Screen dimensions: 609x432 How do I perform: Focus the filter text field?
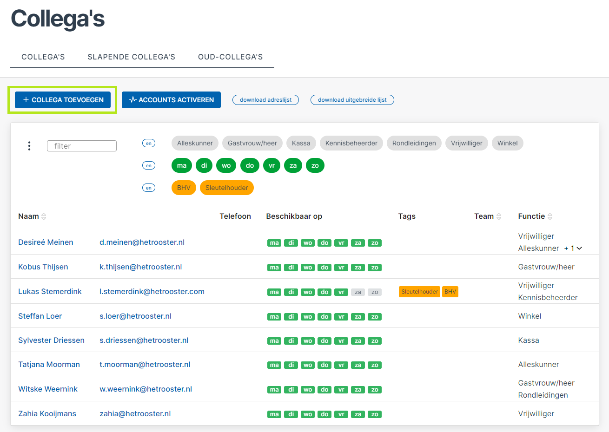click(82, 146)
